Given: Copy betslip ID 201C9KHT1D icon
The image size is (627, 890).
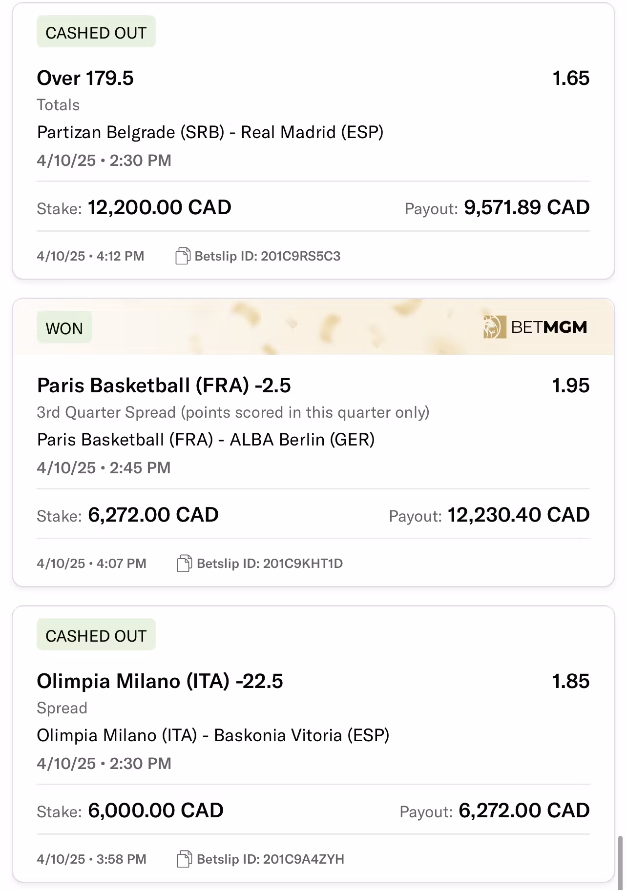Looking at the screenshot, I should (184, 564).
